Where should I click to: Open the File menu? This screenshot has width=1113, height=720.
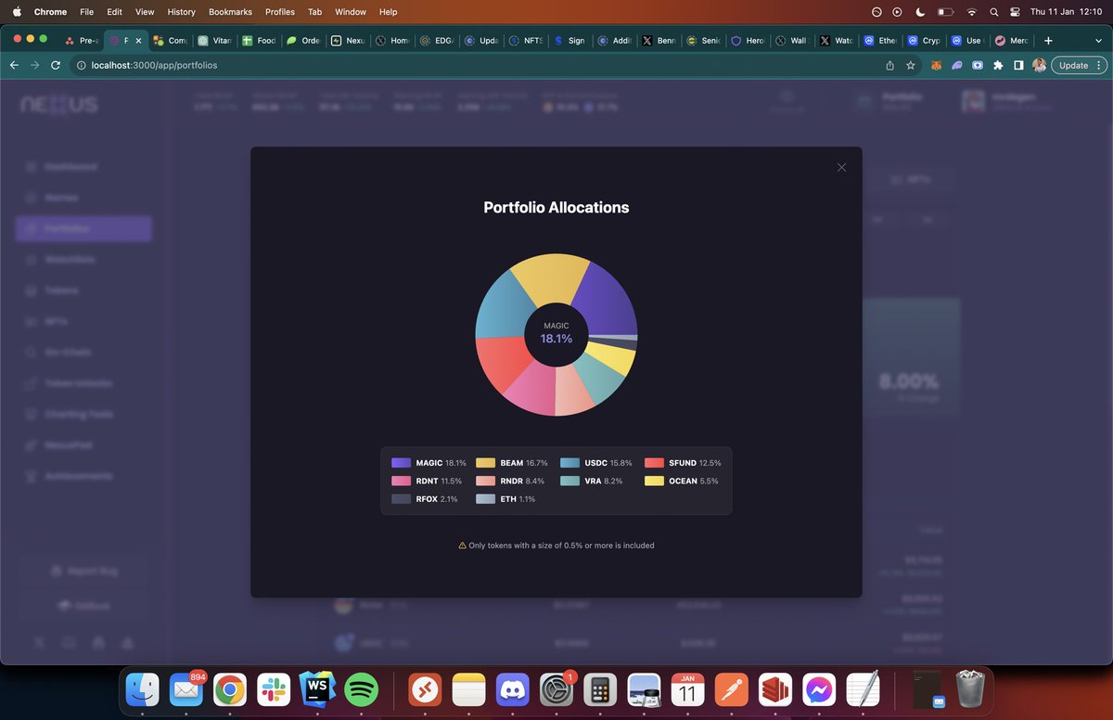tap(86, 12)
